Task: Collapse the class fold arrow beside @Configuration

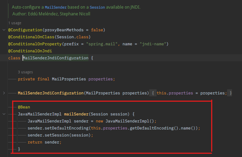Action: 4,30
